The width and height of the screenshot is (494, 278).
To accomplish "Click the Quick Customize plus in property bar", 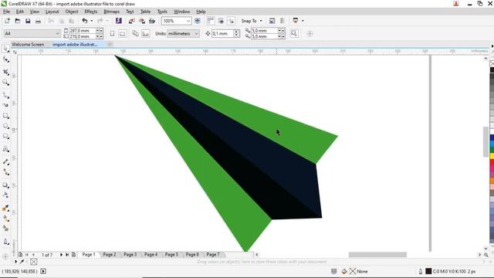I will (x=310, y=33).
